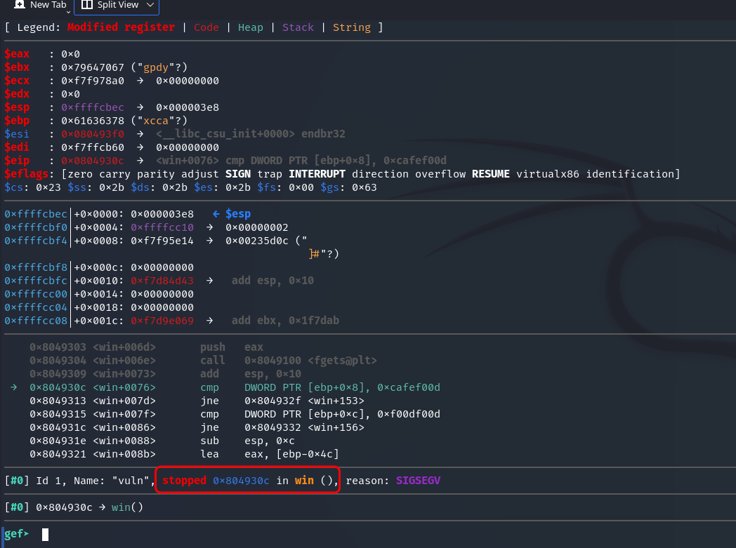Open the New Tab dropdown arrow

(x=69, y=10)
